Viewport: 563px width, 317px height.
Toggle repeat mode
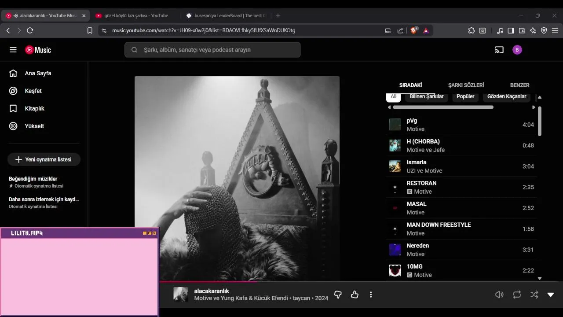[x=517, y=295]
